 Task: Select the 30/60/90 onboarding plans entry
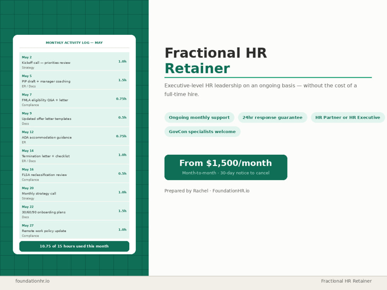click(x=74, y=211)
